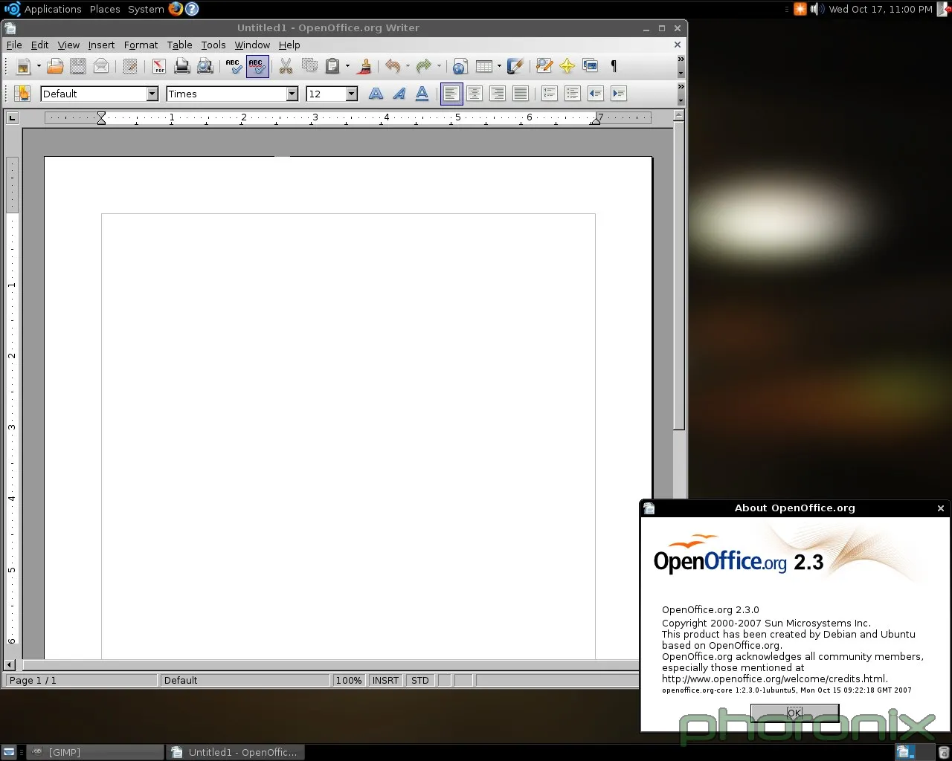
Task: Click the INSRT insert mode status field
Action: pyautogui.click(x=385, y=680)
